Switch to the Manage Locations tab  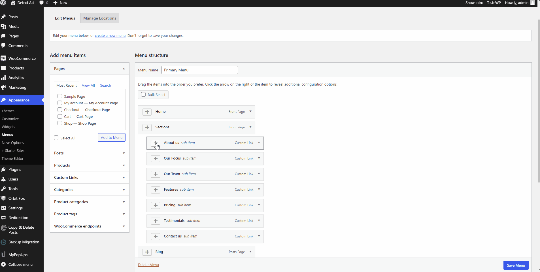(x=100, y=18)
